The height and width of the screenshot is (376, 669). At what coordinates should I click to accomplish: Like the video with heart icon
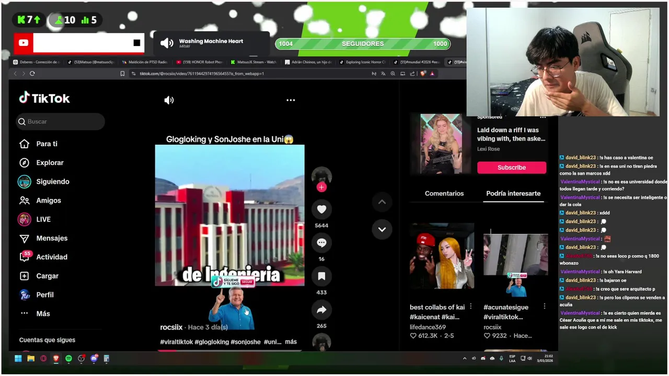click(x=321, y=209)
